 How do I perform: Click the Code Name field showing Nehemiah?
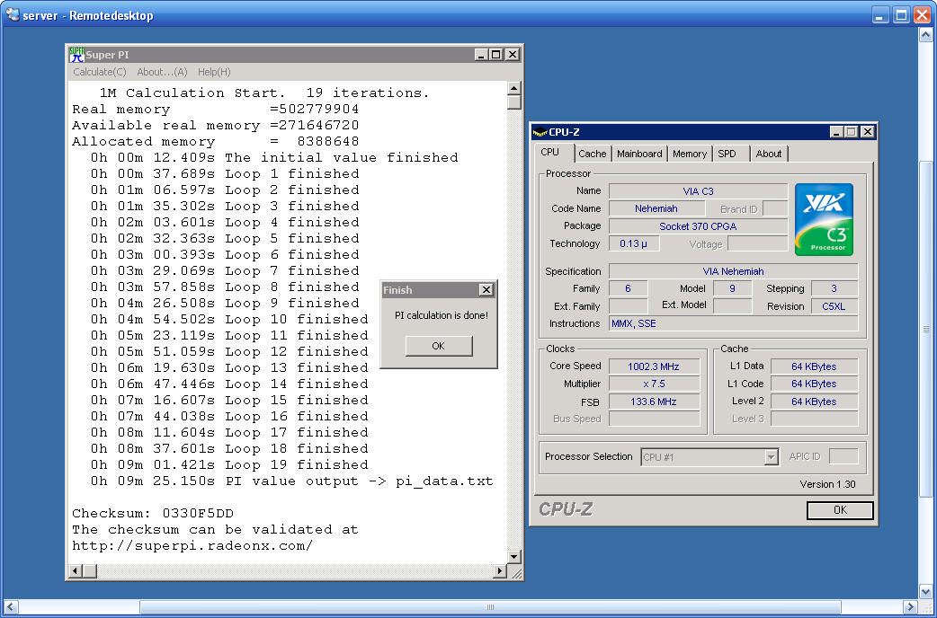(656, 208)
